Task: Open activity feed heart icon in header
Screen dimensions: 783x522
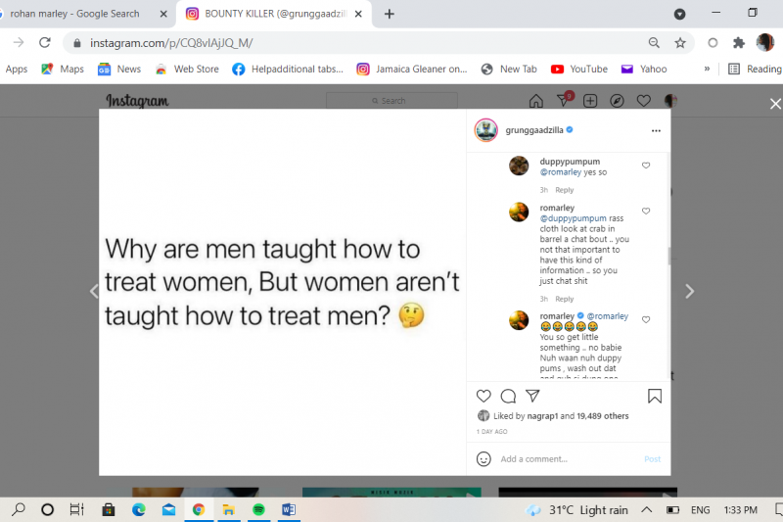Action: coord(644,101)
